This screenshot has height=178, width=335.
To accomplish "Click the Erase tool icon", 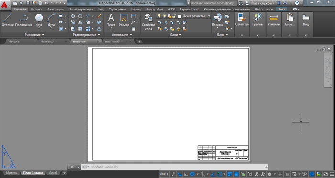I will [99, 16].
